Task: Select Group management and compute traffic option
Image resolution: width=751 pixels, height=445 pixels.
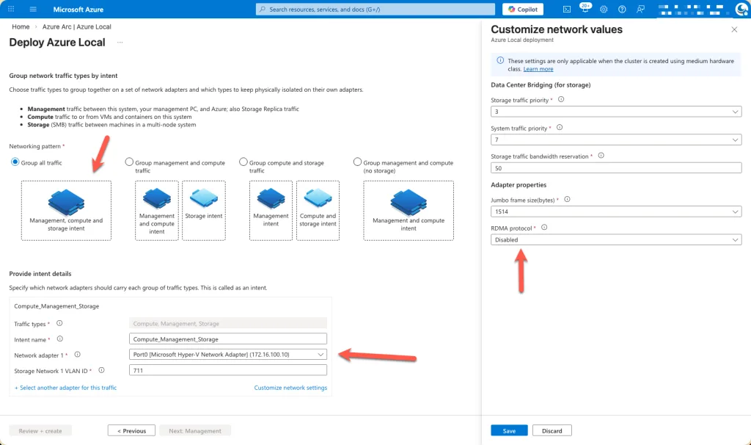Action: [x=129, y=162]
